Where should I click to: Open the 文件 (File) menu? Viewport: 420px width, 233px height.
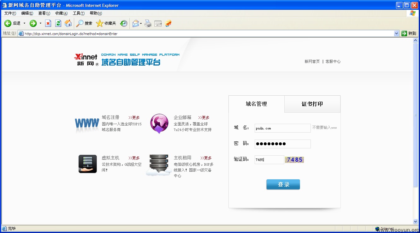coord(10,13)
